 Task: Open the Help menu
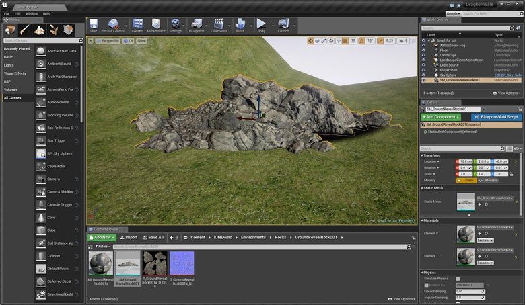click(46, 14)
